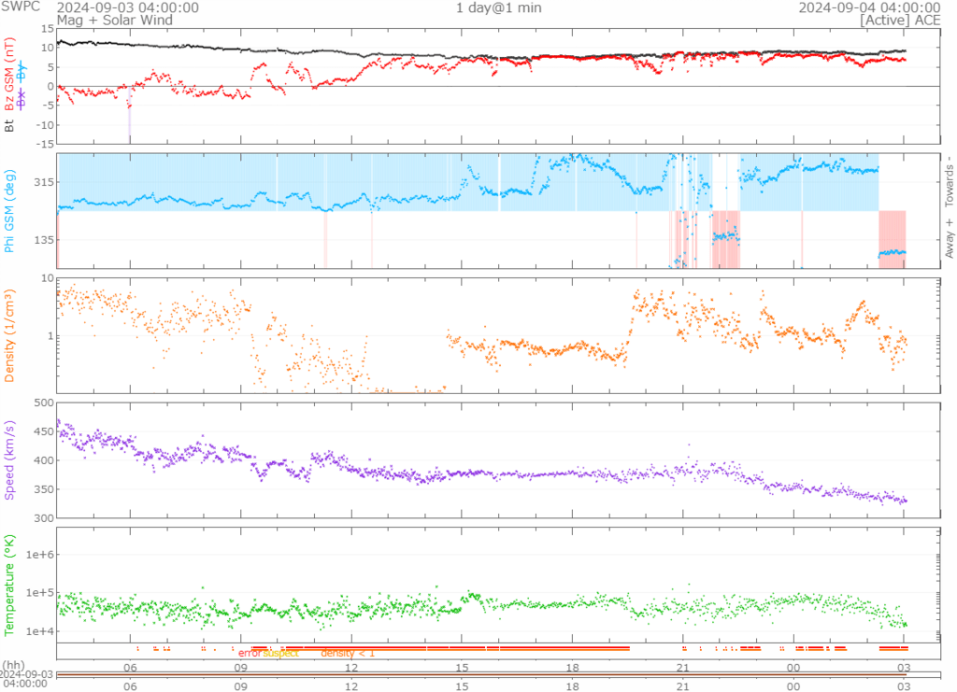The height and width of the screenshot is (692, 957).
Task: Click the zoom range slider bar at bottom
Action: [x=480, y=674]
